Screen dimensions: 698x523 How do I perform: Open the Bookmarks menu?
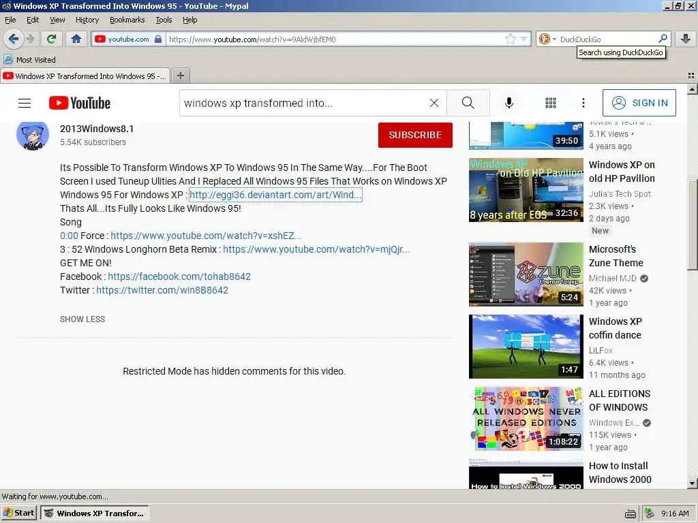tap(127, 20)
